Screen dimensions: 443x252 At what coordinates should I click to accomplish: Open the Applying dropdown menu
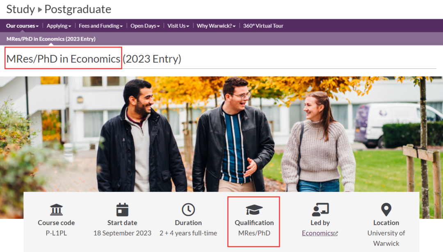click(x=59, y=26)
